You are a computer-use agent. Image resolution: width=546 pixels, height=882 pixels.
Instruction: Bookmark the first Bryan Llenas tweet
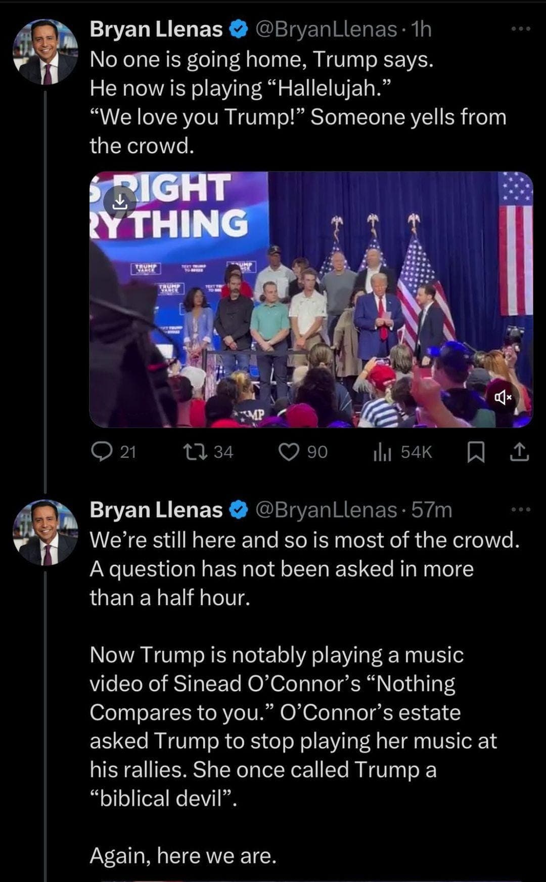coord(475,451)
